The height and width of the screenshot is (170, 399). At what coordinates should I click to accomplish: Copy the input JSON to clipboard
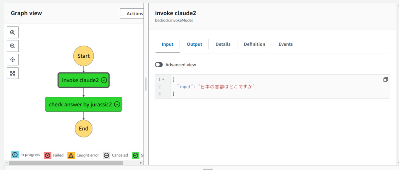tap(386, 80)
